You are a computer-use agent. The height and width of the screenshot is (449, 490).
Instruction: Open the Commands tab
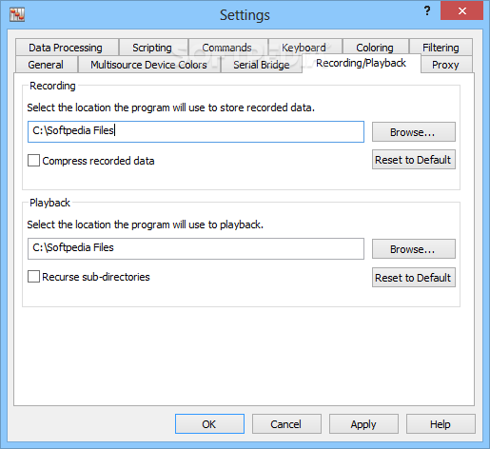tap(228, 48)
